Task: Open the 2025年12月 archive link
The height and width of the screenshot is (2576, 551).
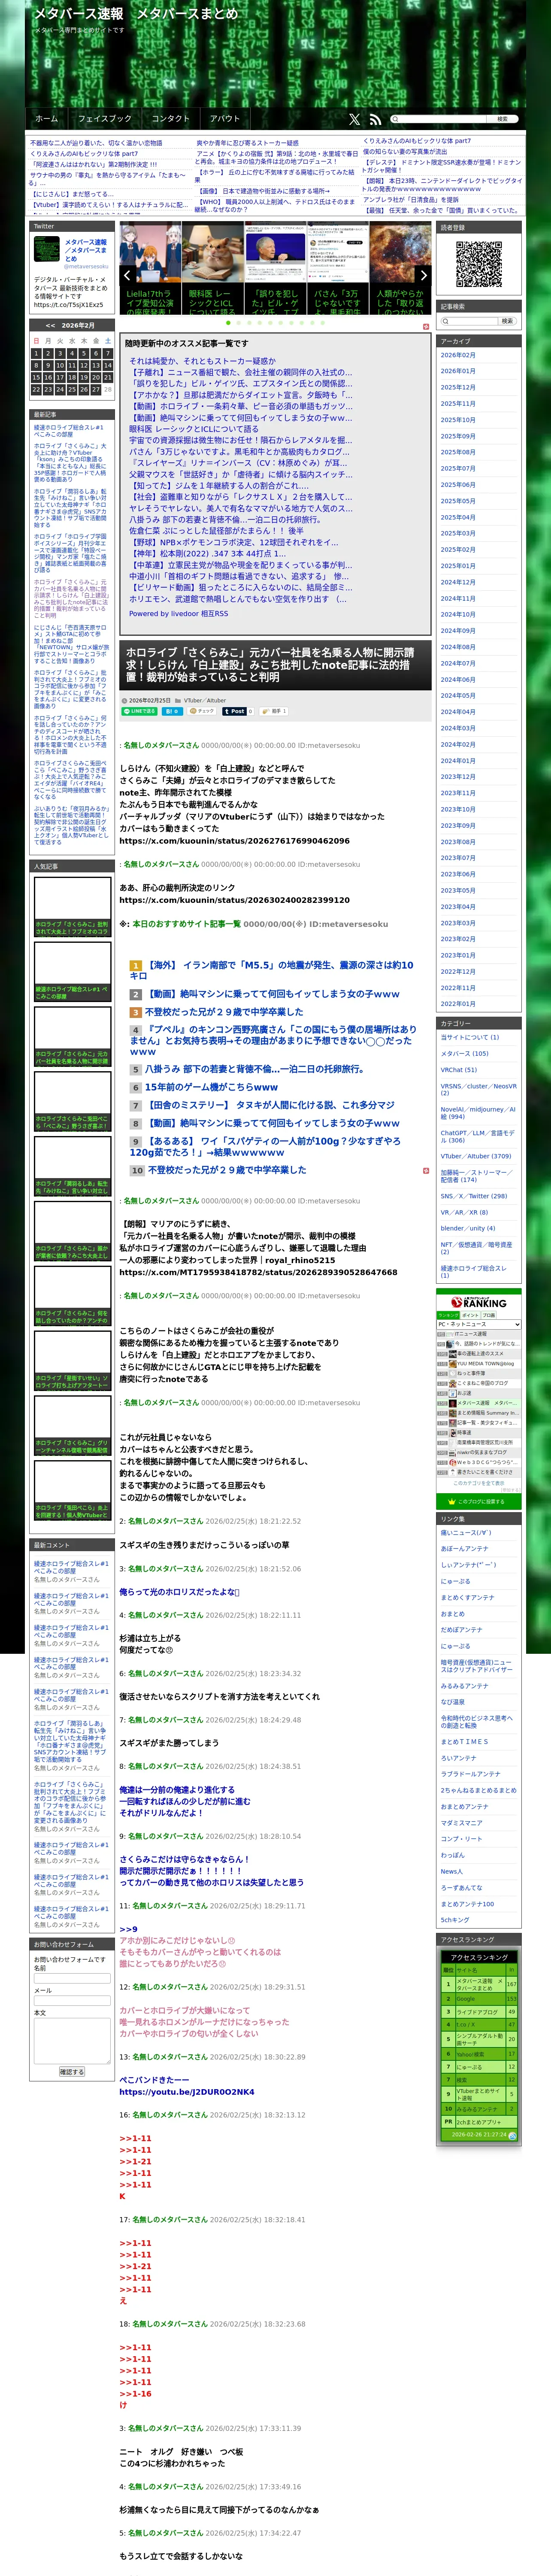Action: tap(458, 387)
